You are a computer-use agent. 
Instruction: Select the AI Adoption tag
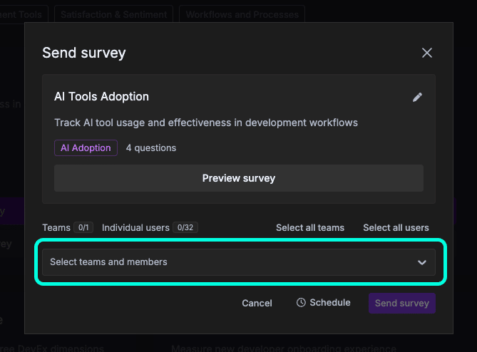click(86, 147)
